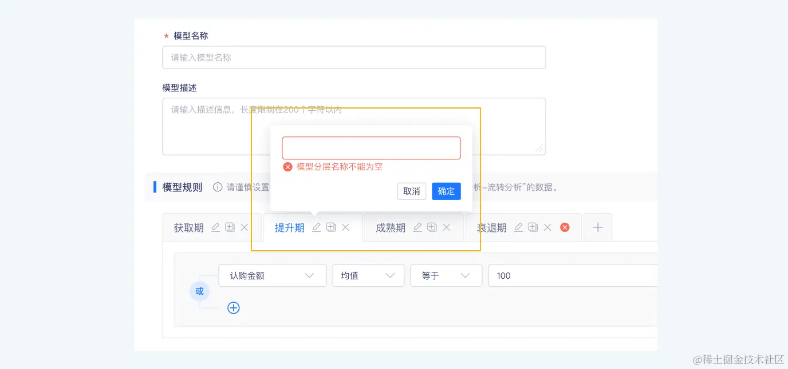Close the 提升期 tab with its X icon

click(x=345, y=227)
